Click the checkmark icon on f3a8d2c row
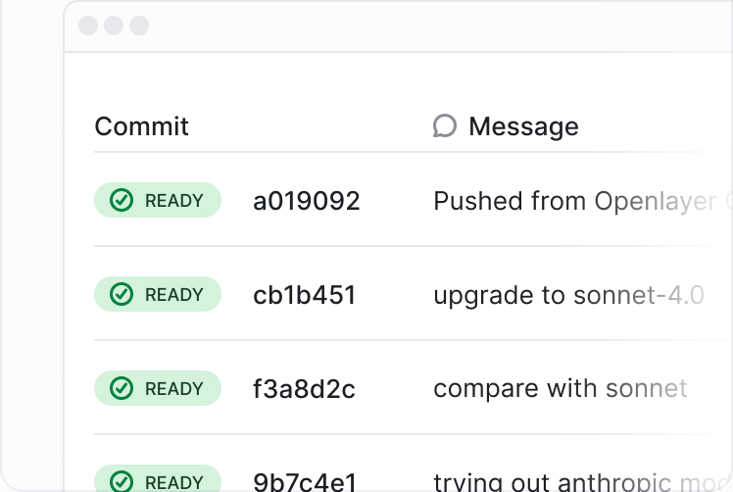The image size is (733, 492). tap(122, 388)
